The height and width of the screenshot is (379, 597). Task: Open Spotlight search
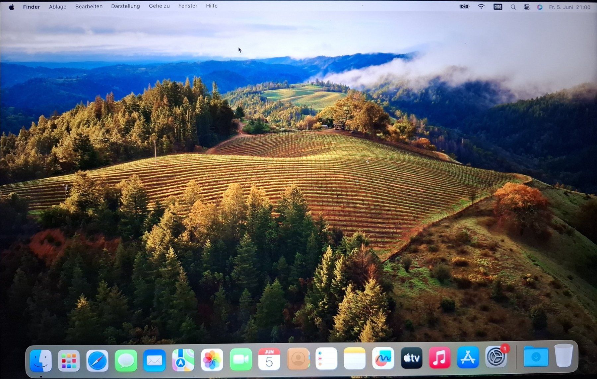coord(513,7)
